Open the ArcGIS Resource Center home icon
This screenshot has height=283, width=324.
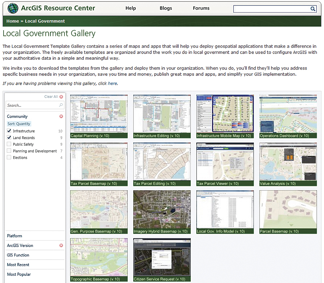point(13,8)
